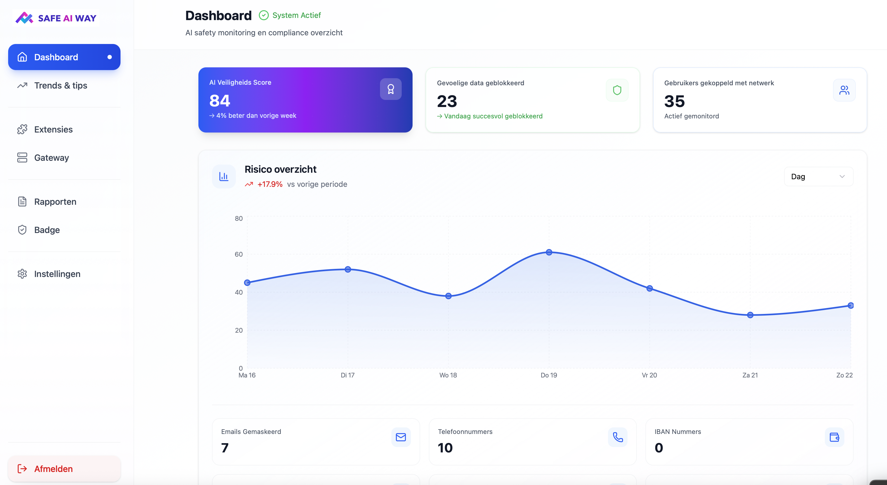887x485 pixels.
Task: Click the award ribbon icon on score card
Action: (x=391, y=89)
